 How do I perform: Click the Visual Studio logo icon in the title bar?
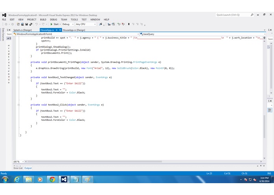4,15
